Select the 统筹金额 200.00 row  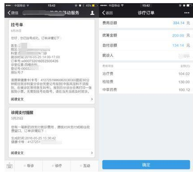146,35
